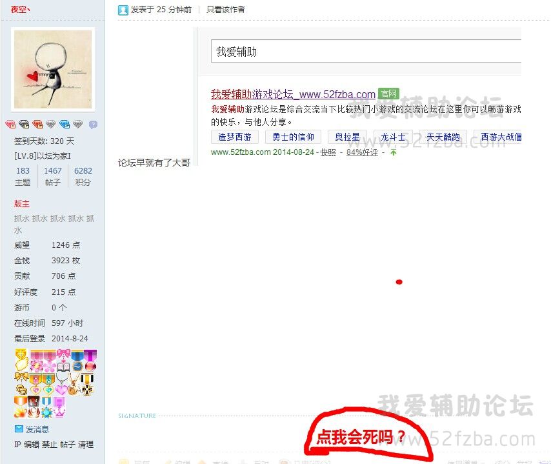The image size is (551, 464).
Task: Open the 1467 帖子 count
Action: pos(53,170)
